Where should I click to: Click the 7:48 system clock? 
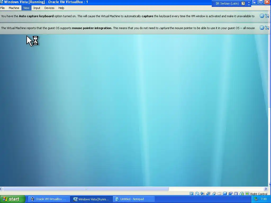coord(264,199)
